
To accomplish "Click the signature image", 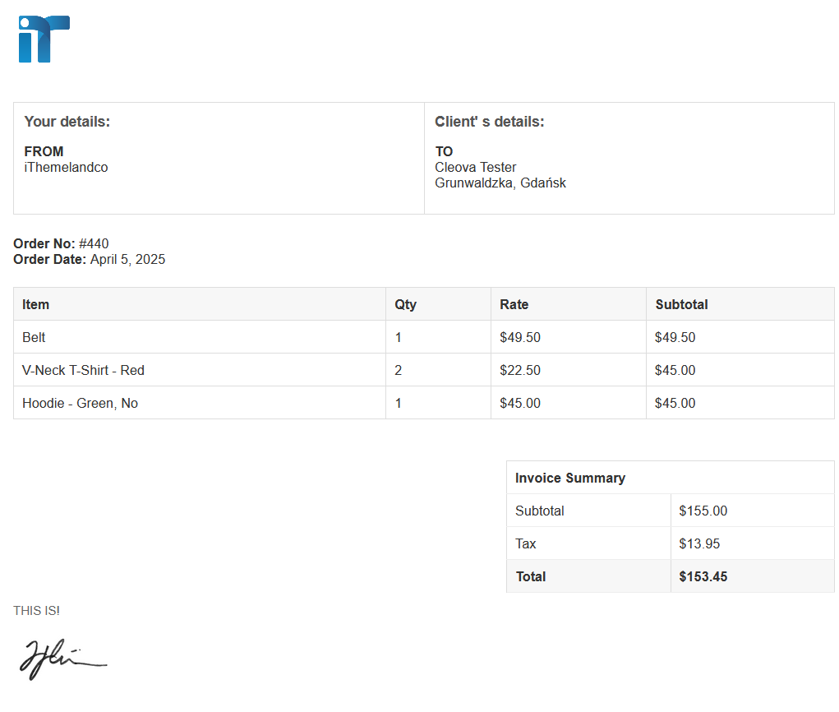I will pyautogui.click(x=62, y=658).
